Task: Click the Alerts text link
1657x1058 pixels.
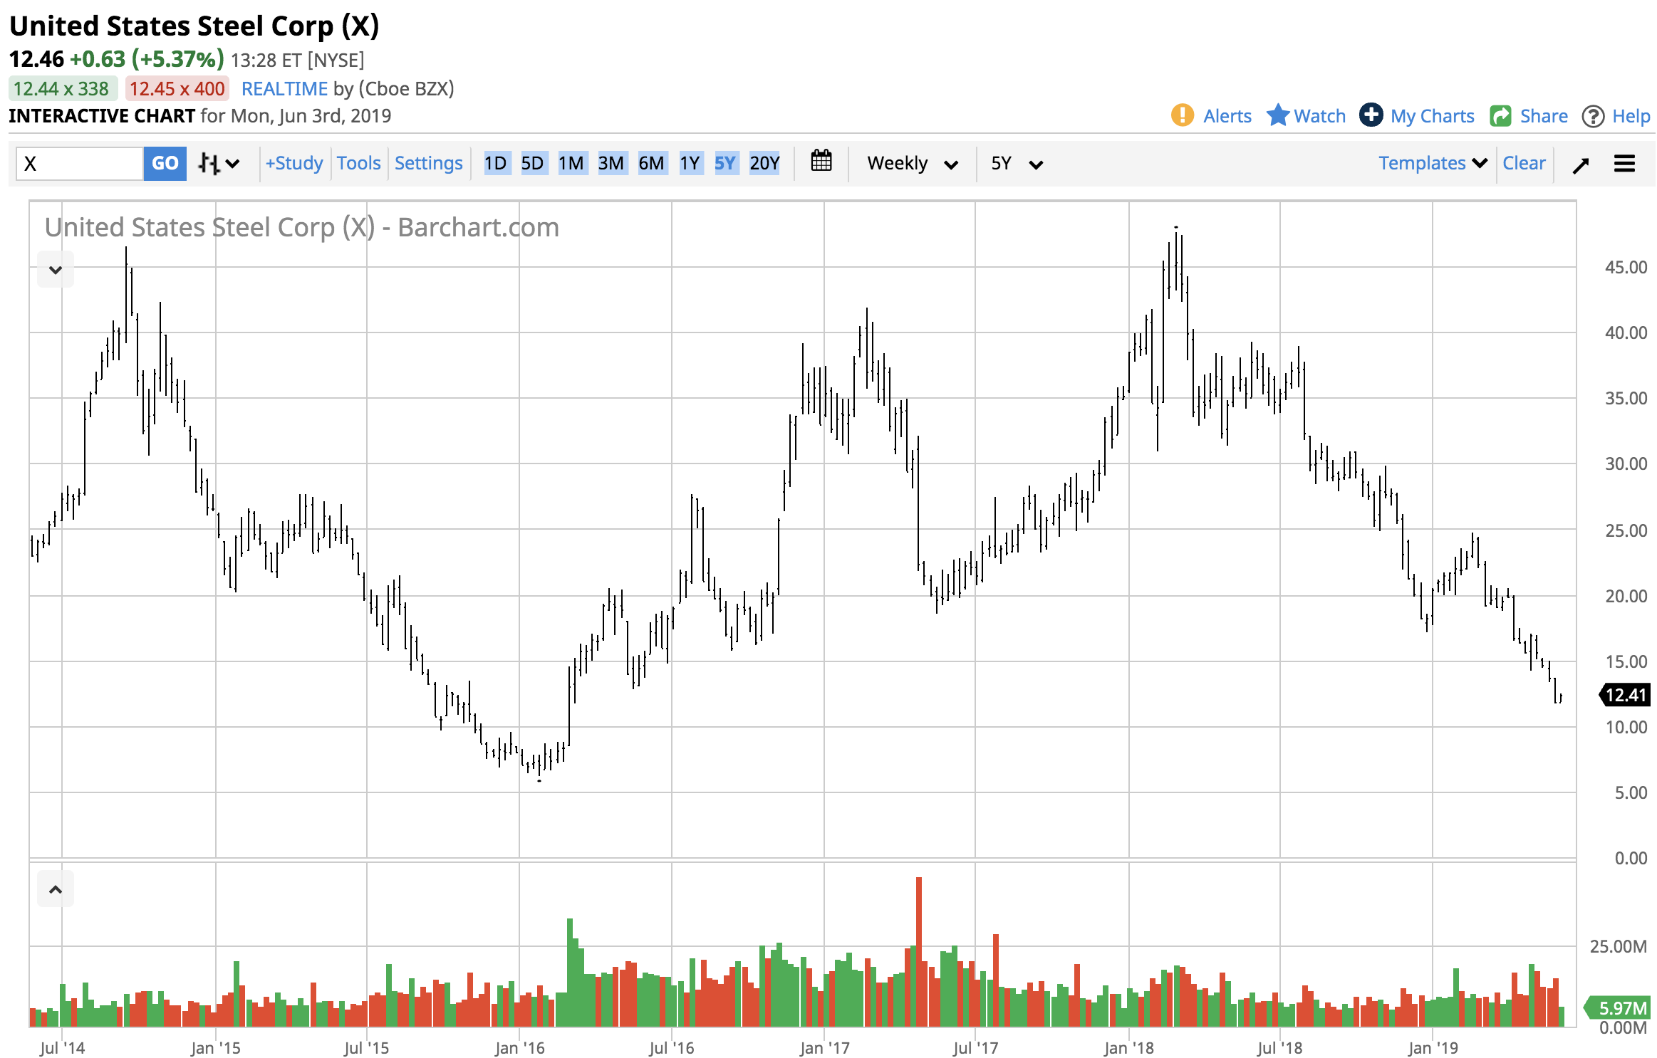Action: point(1227,116)
